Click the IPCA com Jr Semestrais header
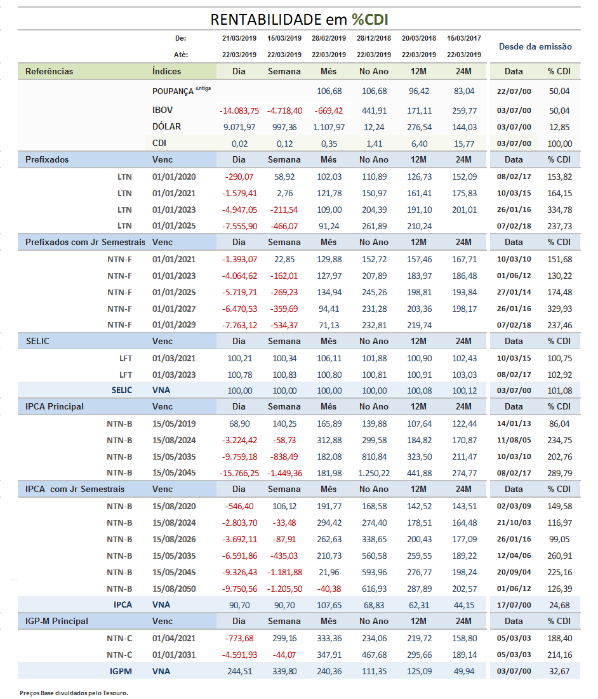Viewport: 598px width, 699px height. (75, 489)
